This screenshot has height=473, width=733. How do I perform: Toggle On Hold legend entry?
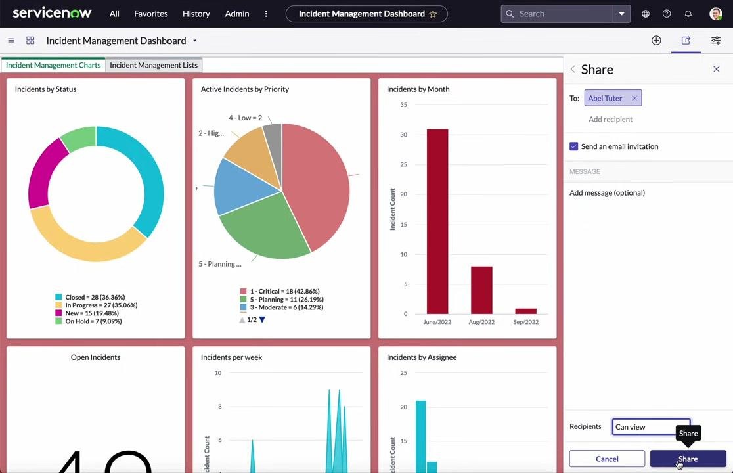[x=89, y=321]
